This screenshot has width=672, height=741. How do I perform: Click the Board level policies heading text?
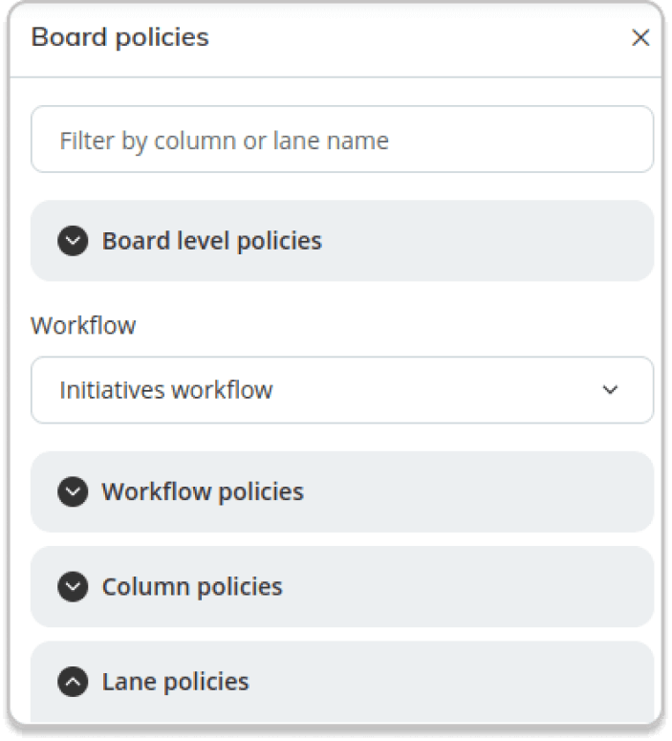coord(211,241)
